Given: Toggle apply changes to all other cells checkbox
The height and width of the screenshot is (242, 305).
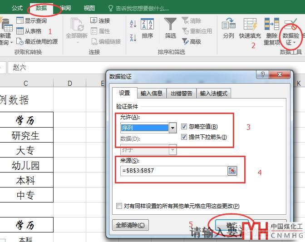Looking at the screenshot, I should pyautogui.click(x=119, y=206).
